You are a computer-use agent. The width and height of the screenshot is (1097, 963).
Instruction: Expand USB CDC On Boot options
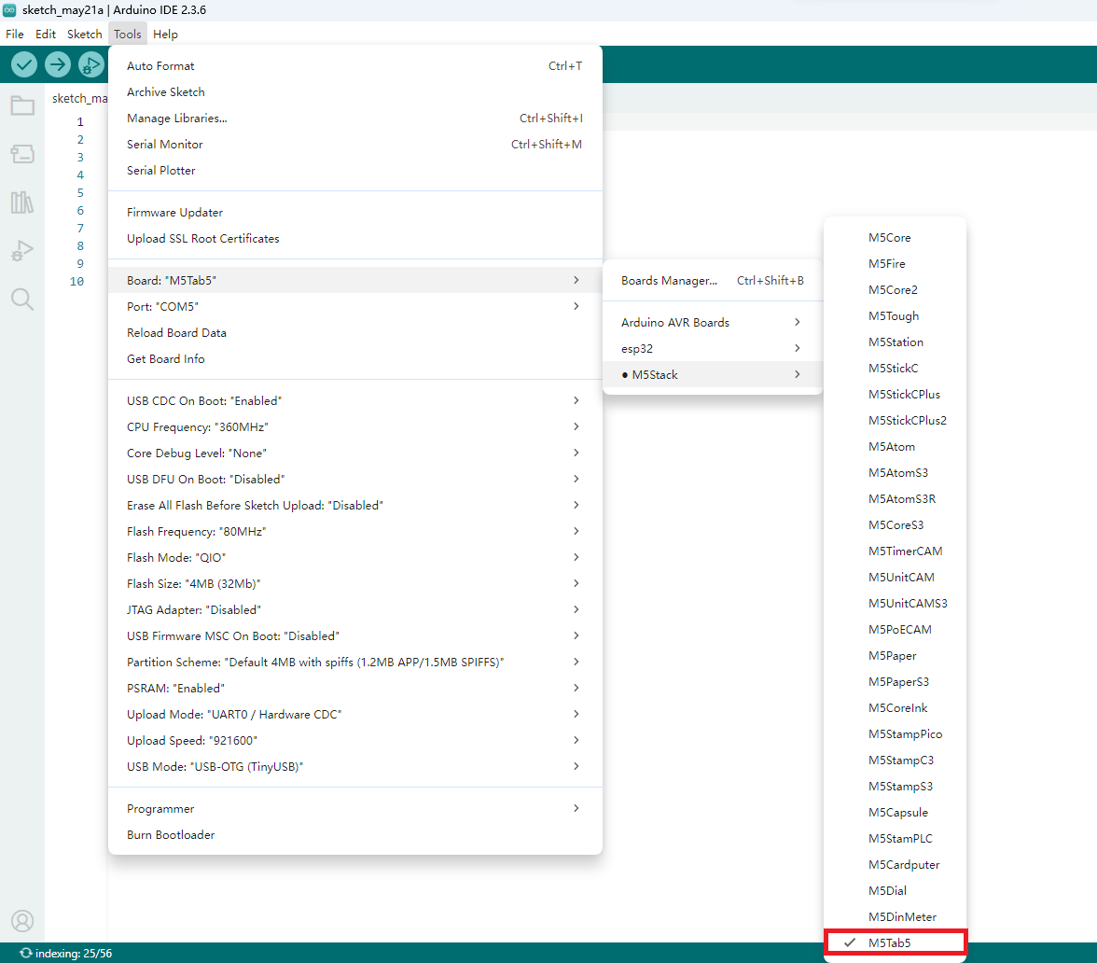355,400
